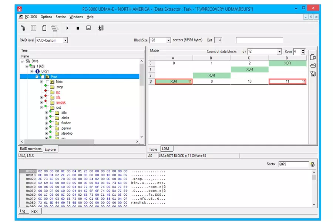Toggle the checkbox on the selected Root row
The image size is (333, 222).
(x=43, y=77)
